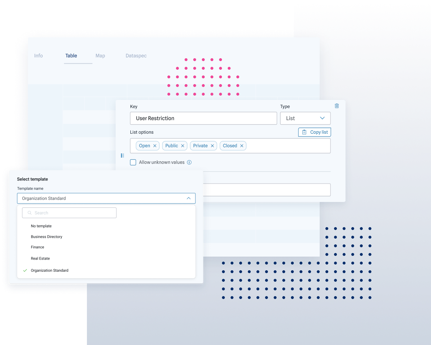The image size is (431, 345).
Task: Collapse the Template name dropdown
Action: 188,198
